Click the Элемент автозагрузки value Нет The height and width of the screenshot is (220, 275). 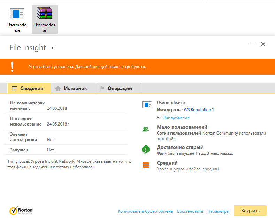[51, 140]
